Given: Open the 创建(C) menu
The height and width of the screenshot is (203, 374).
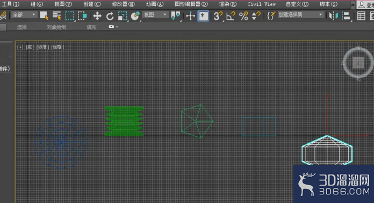Looking at the screenshot, I should [92, 4].
